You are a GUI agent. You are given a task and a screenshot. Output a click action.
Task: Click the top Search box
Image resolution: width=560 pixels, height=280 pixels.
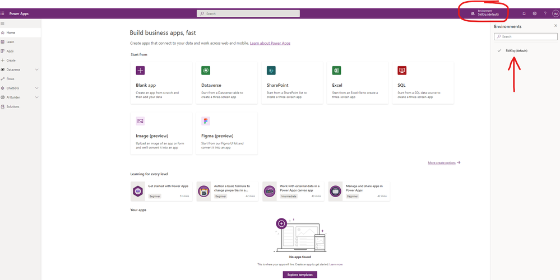[x=248, y=13]
